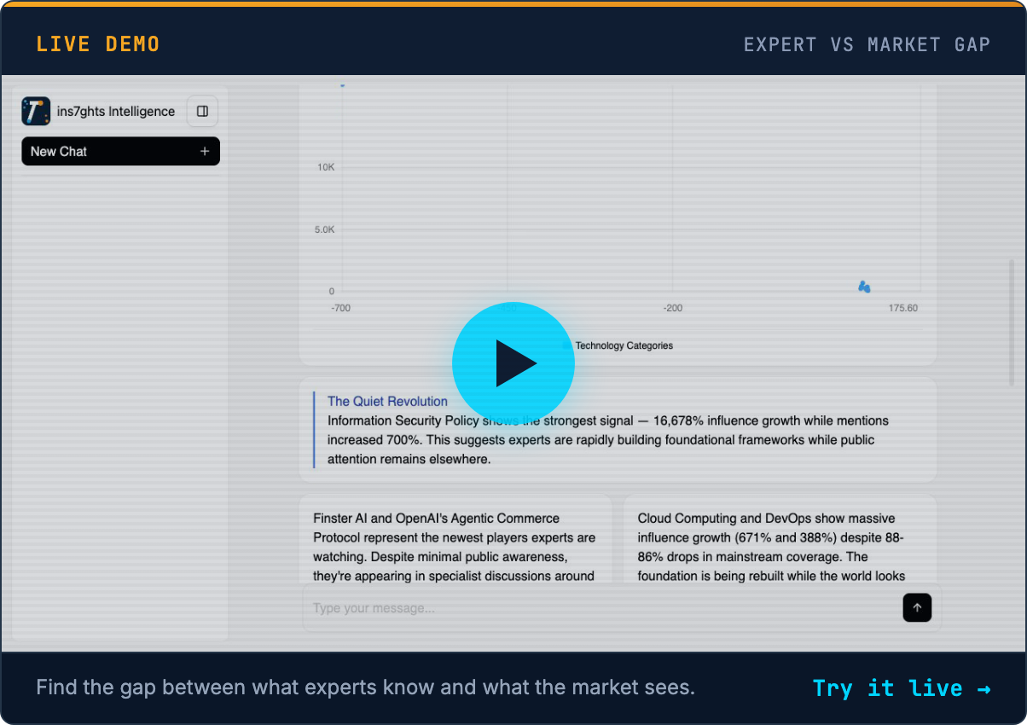
Task: Click the Technology Categories axis label
Action: pyautogui.click(x=624, y=345)
